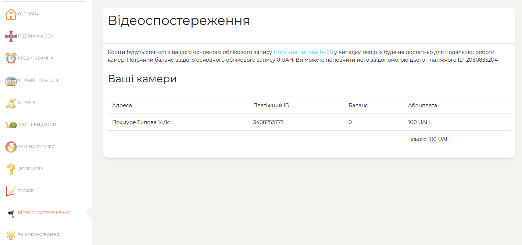Click the Абонплата column header
The image size is (522, 245).
(x=422, y=105)
